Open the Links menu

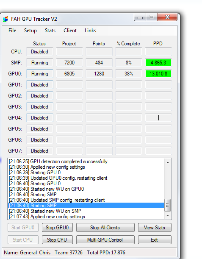(x=91, y=31)
